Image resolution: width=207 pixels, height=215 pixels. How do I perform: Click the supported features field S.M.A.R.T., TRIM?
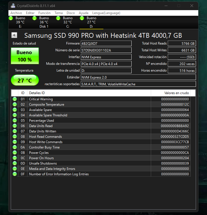click(x=138, y=84)
